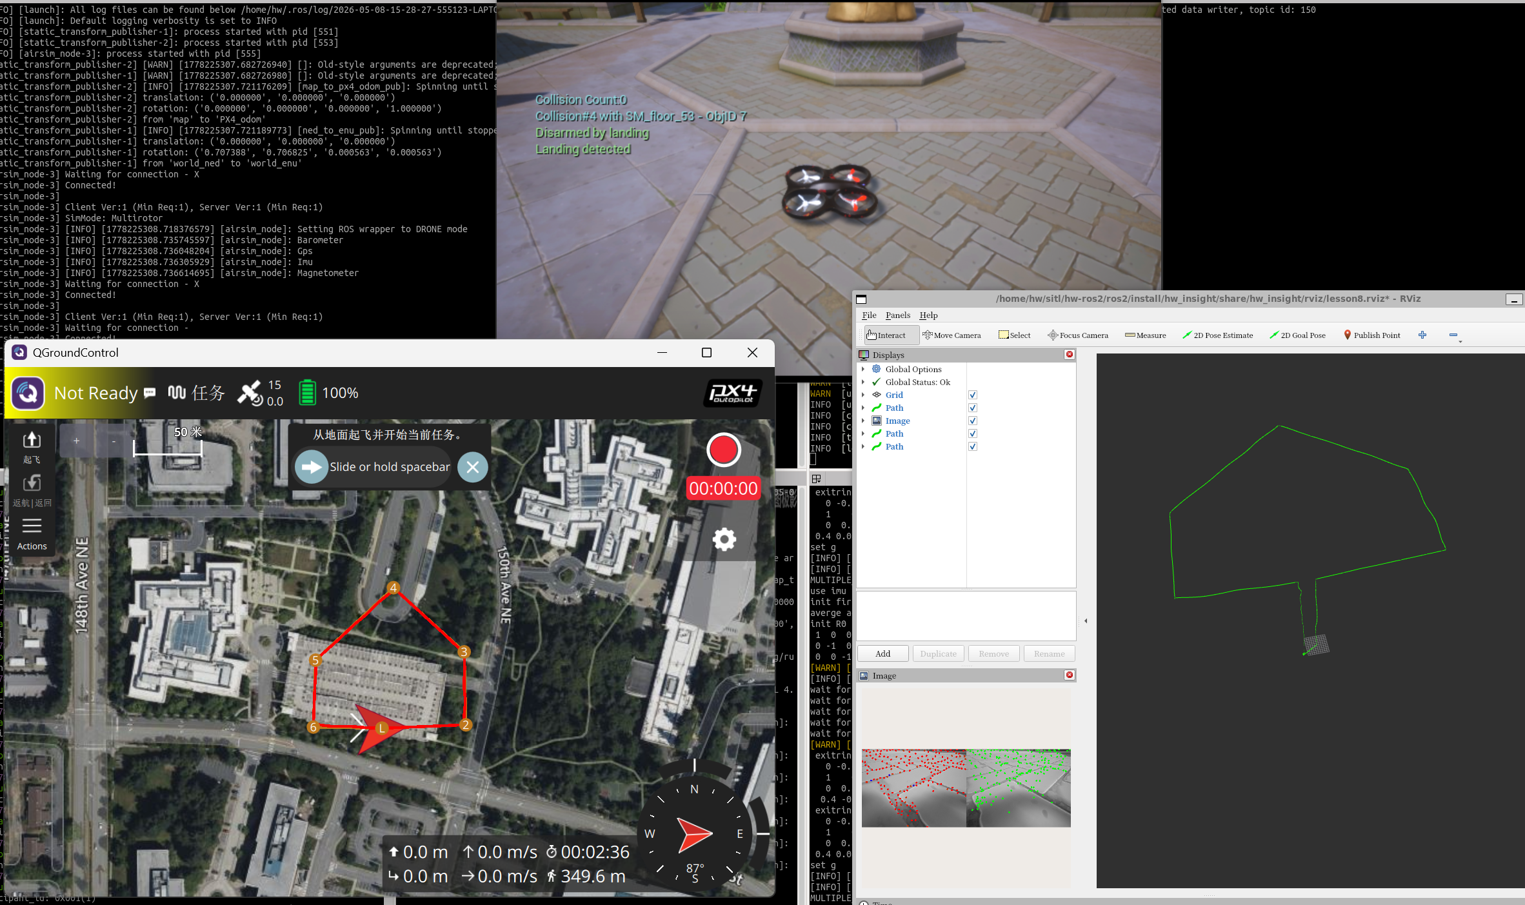Click the RViz camera image preview
The width and height of the screenshot is (1525, 905).
pos(966,788)
